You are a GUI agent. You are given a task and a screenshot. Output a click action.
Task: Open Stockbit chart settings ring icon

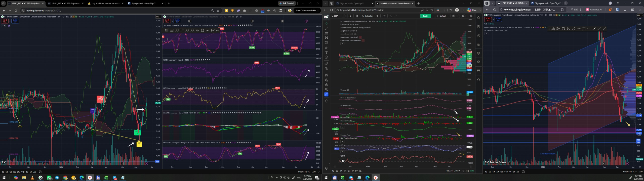tap(454, 16)
